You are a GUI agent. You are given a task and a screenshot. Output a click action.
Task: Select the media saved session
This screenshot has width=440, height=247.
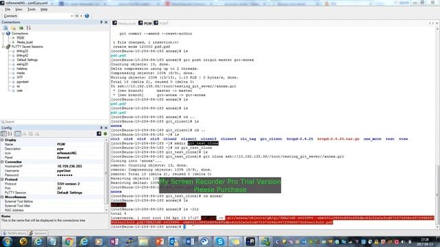(x=21, y=73)
